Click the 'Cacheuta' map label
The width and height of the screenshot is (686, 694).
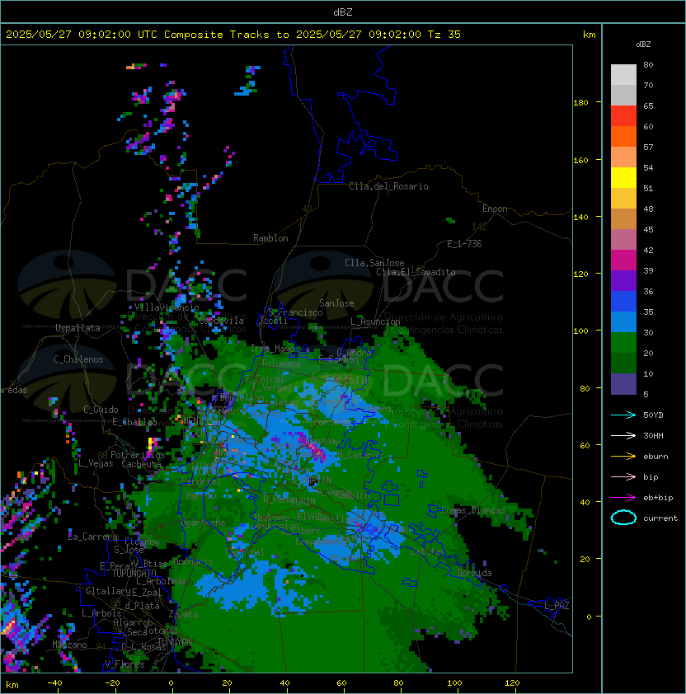pyautogui.click(x=141, y=464)
